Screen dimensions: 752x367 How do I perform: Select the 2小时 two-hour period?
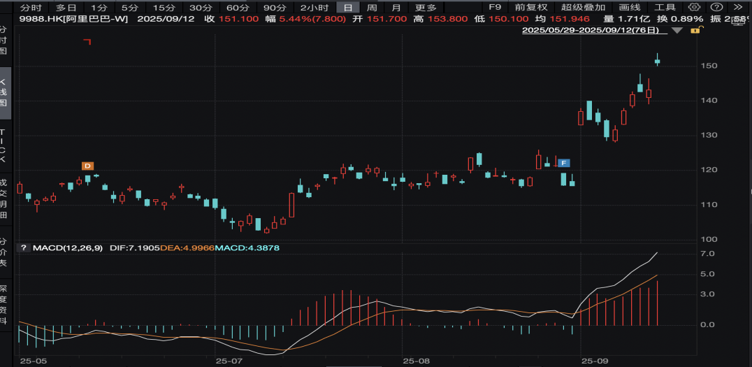(x=314, y=7)
